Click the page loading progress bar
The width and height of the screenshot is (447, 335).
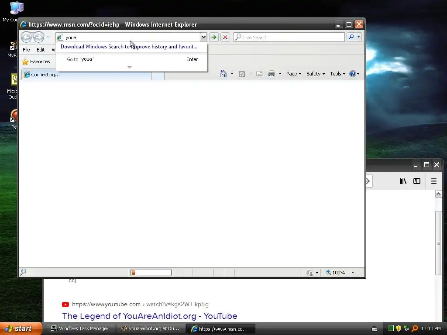tap(151, 273)
